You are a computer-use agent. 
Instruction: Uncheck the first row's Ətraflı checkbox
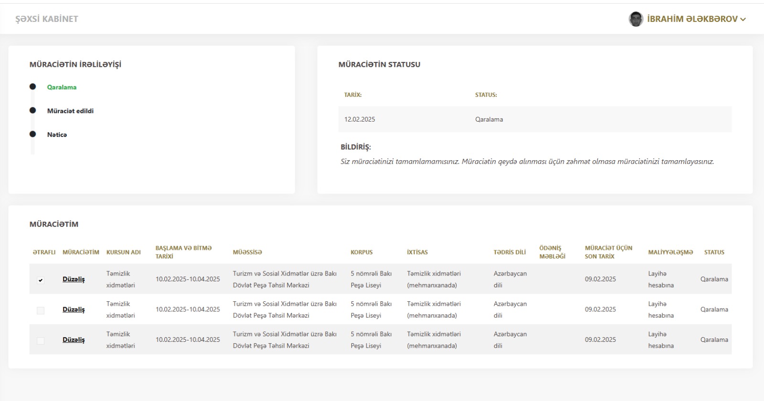click(x=41, y=280)
